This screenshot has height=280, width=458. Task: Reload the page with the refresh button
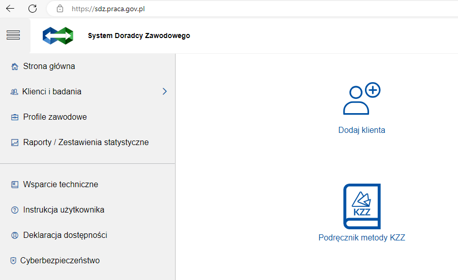[33, 9]
